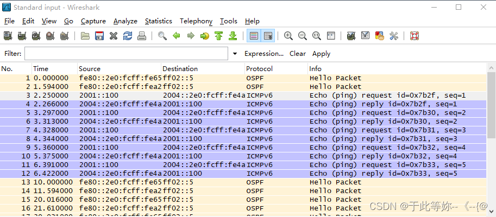Open preferences wrench icon
Screen dimensions: 496x217
[x=394, y=36]
